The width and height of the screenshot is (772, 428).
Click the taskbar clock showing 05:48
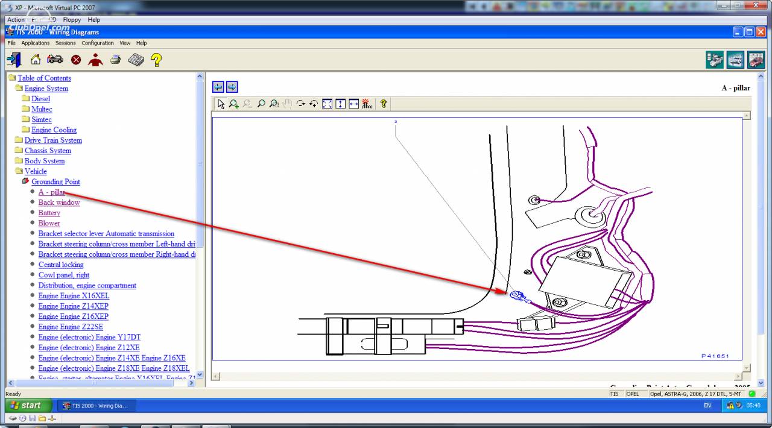click(x=753, y=406)
